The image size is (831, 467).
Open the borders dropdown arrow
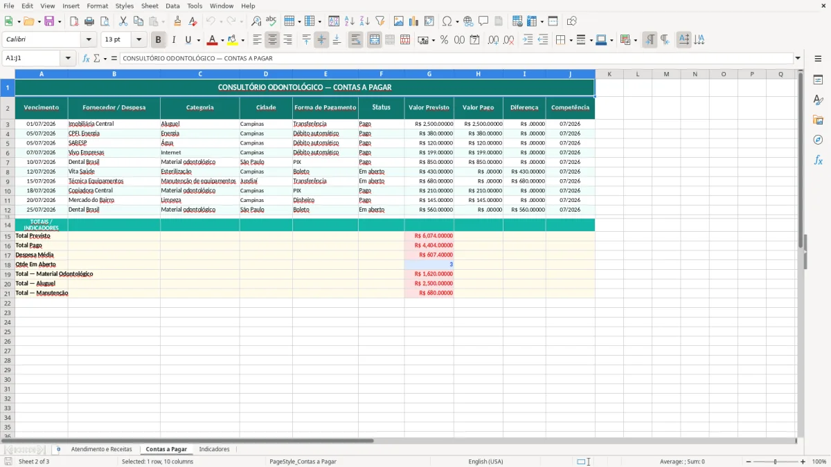(x=571, y=40)
